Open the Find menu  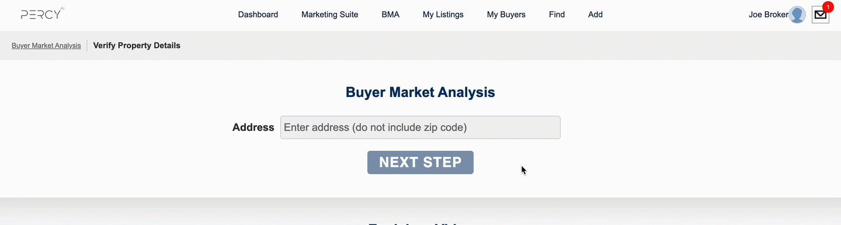[x=557, y=15]
